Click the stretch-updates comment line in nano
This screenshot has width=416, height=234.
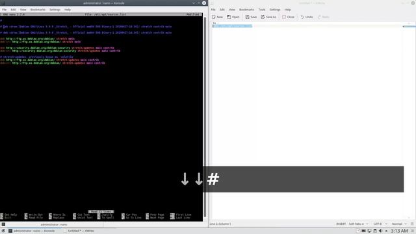tap(36, 57)
